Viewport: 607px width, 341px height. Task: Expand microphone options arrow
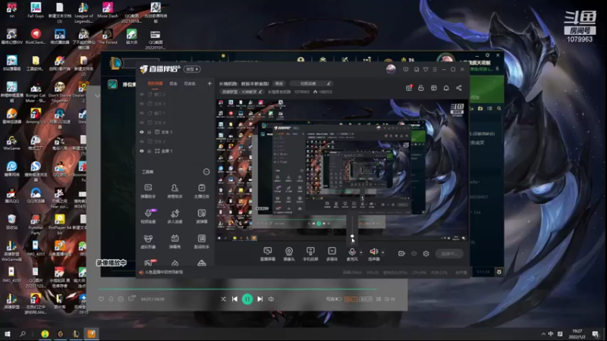[x=361, y=252]
